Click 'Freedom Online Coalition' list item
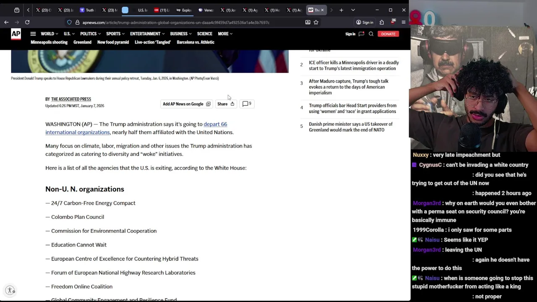Viewport: 537px width, 302px height. pyautogui.click(x=82, y=286)
